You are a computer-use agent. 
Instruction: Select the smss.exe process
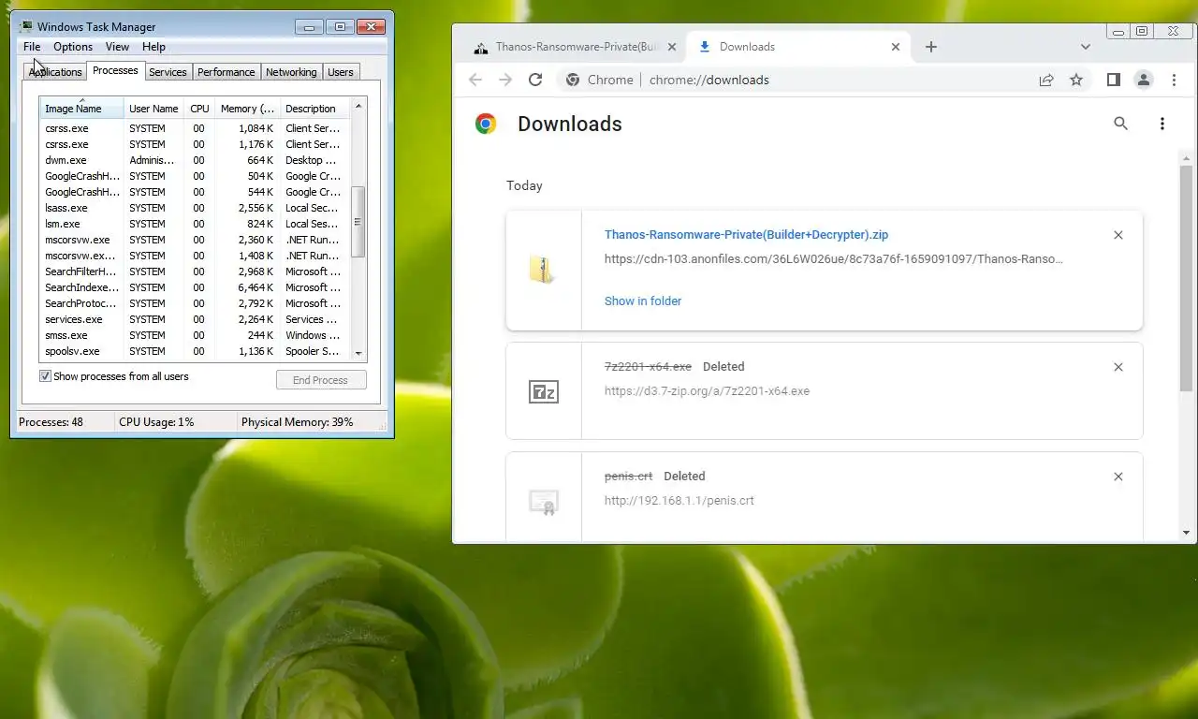[195, 335]
